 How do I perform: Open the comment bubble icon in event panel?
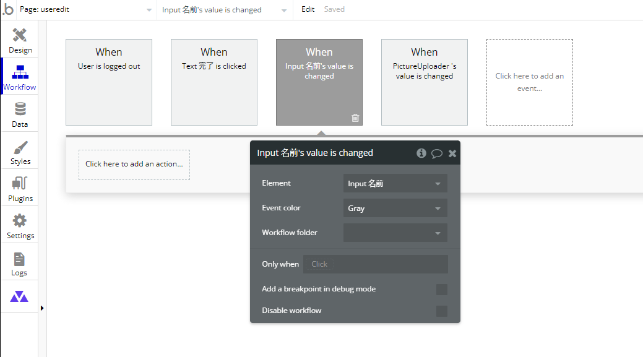[437, 153]
